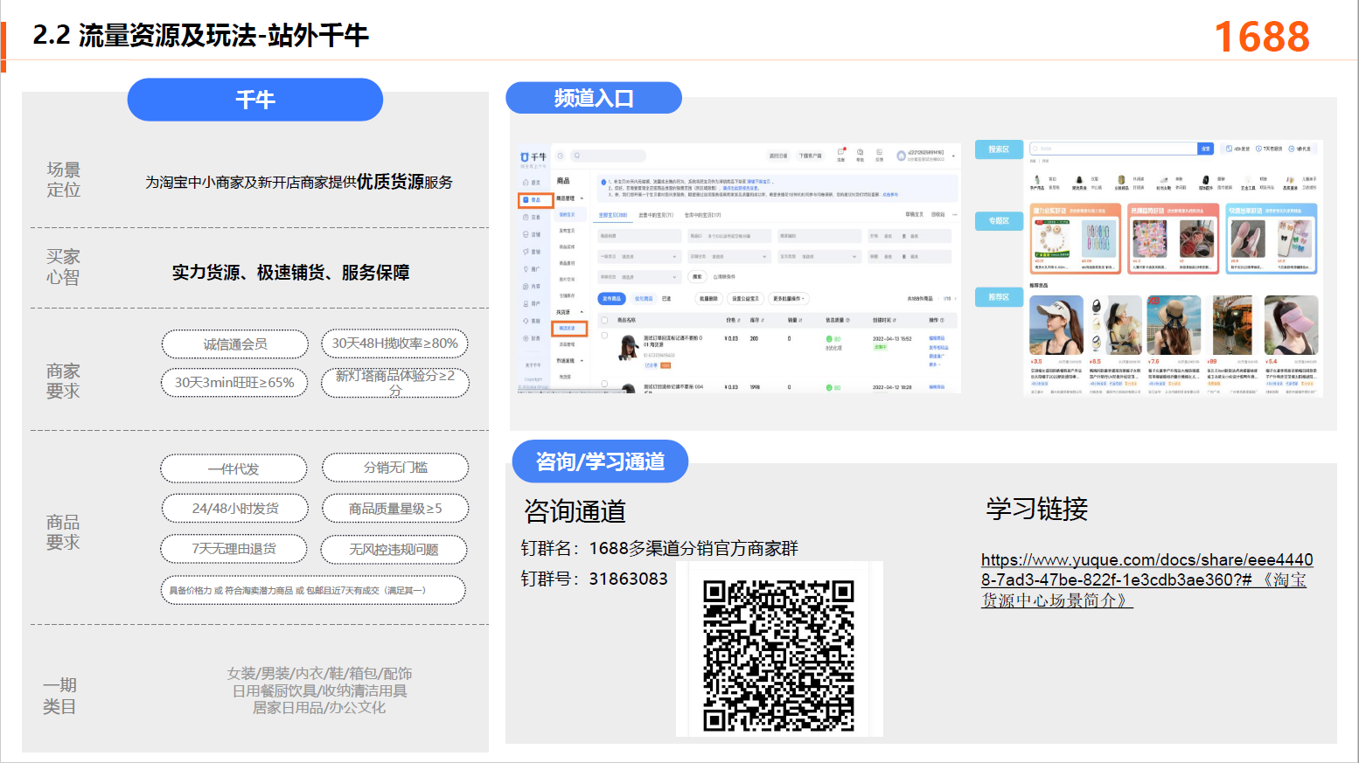1359x763 pixels.
Task: Click the 时尚女鞋 category icon
Action: tap(1164, 179)
